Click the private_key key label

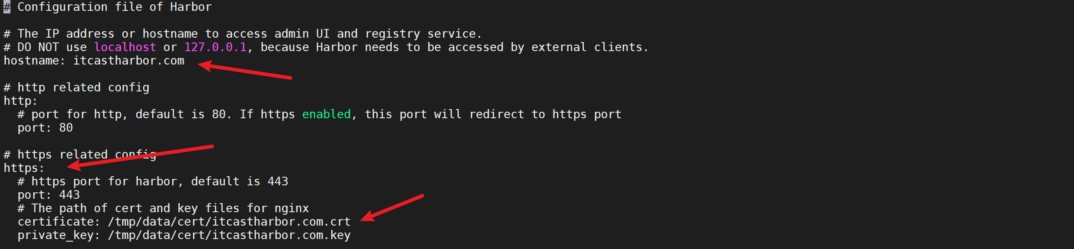click(56, 235)
